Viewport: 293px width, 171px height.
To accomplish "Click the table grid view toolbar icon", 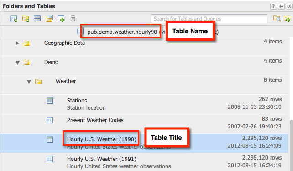I will point(37,18).
